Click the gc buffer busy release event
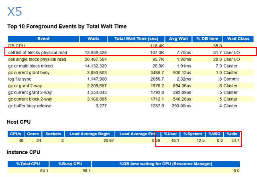The height and width of the screenshot is (177, 257). point(30,106)
